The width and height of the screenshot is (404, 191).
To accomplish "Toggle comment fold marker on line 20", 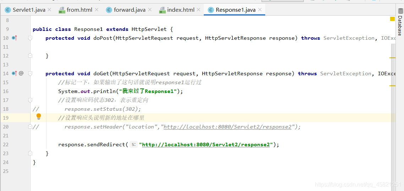I will [30, 126].
